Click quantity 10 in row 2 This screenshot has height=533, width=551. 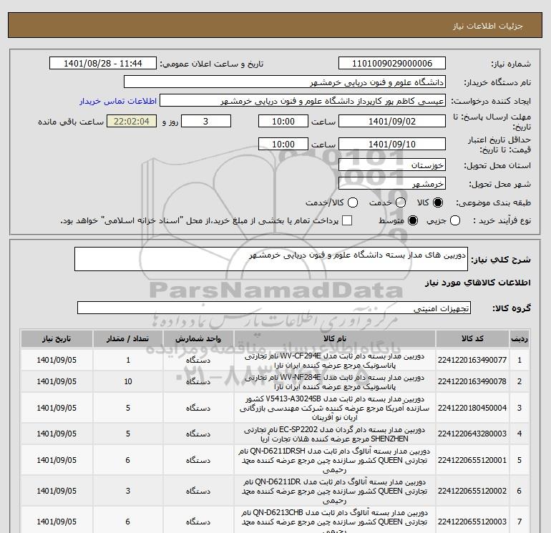[x=128, y=381]
